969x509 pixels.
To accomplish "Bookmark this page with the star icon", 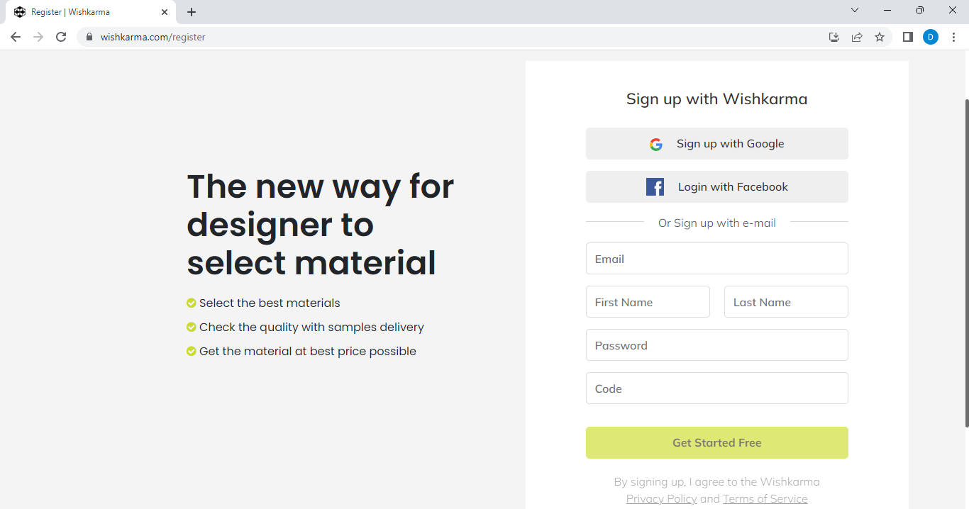I will click(880, 37).
